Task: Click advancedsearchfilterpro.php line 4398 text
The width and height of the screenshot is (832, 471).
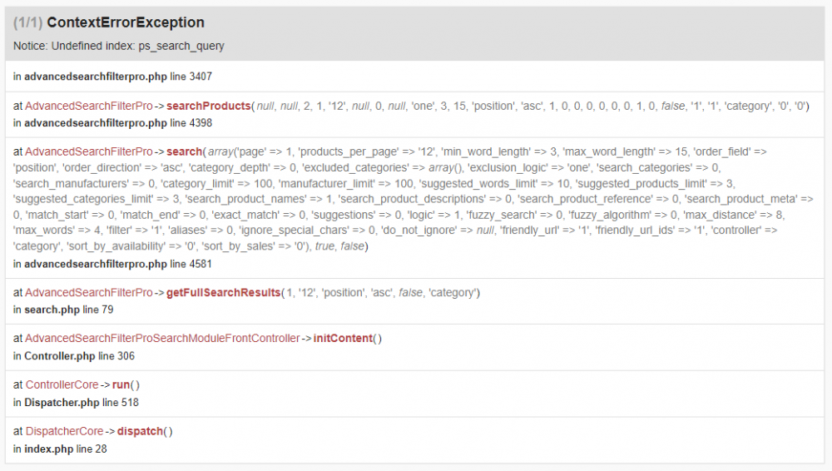Action: (x=112, y=123)
